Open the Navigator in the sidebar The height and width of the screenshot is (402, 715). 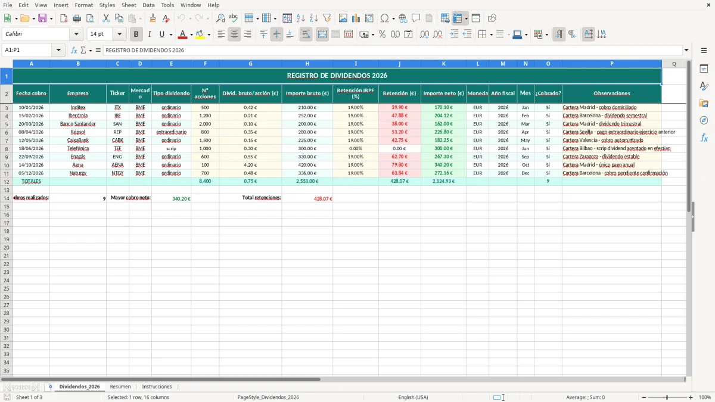pyautogui.click(x=704, y=120)
